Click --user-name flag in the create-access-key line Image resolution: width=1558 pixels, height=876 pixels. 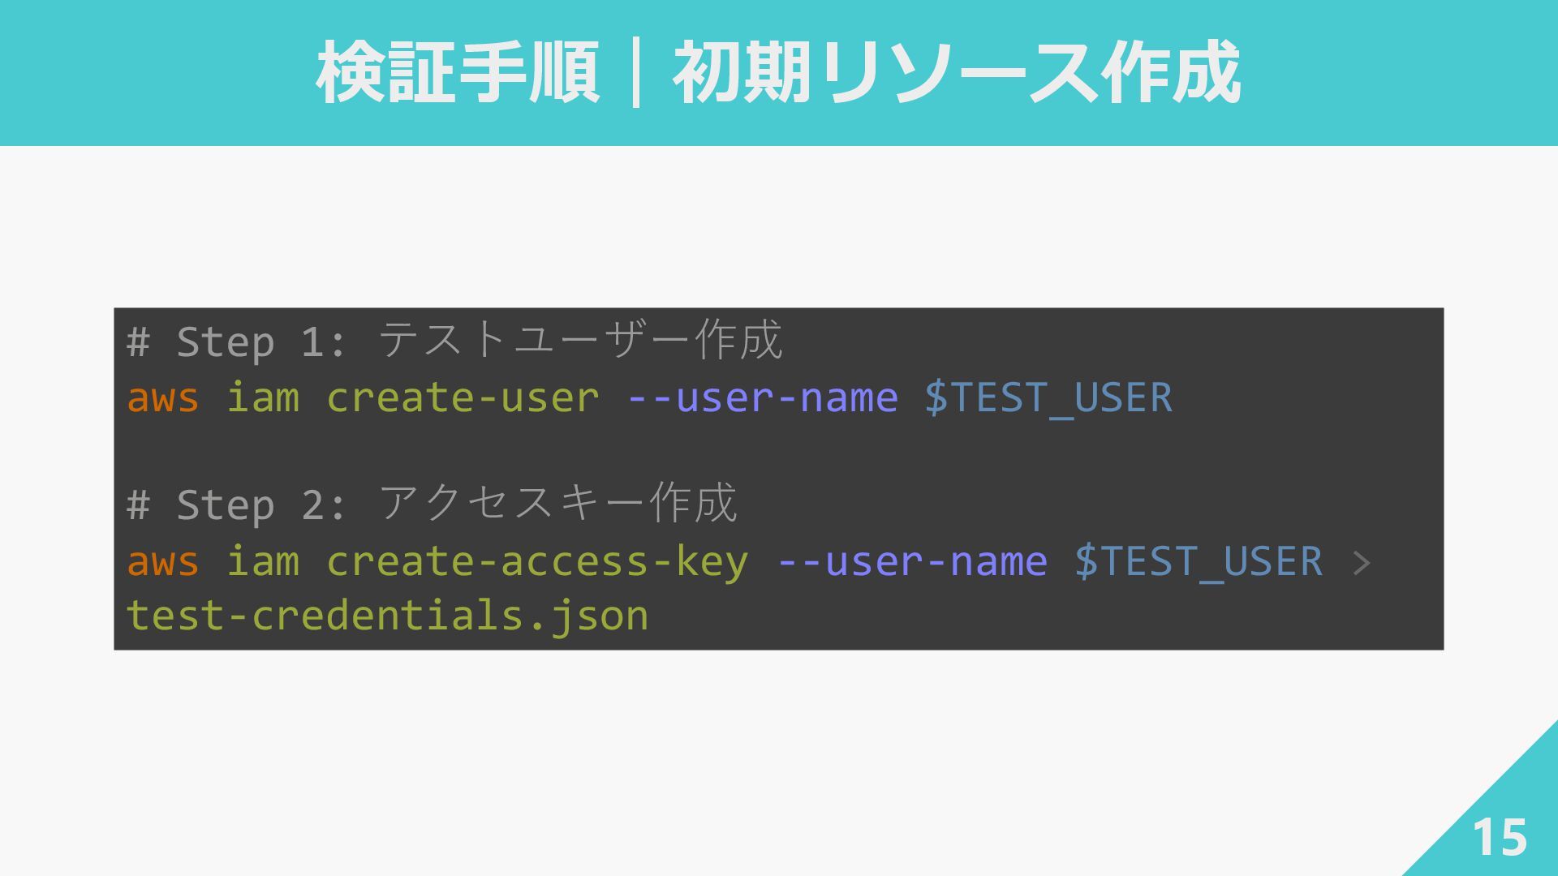pyautogui.click(x=912, y=562)
